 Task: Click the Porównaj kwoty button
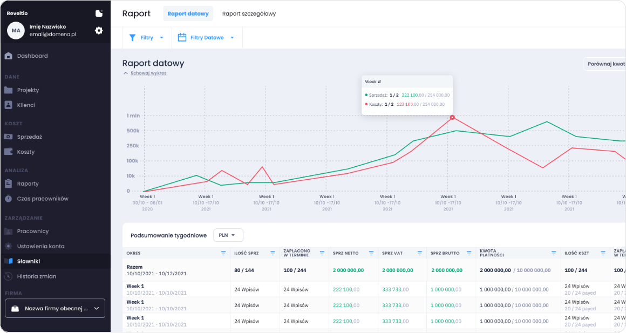pyautogui.click(x=604, y=64)
